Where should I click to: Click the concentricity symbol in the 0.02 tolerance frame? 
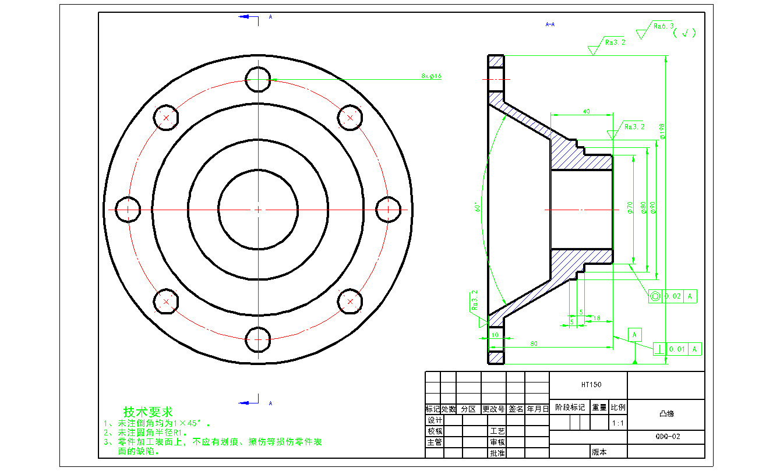coord(655,296)
